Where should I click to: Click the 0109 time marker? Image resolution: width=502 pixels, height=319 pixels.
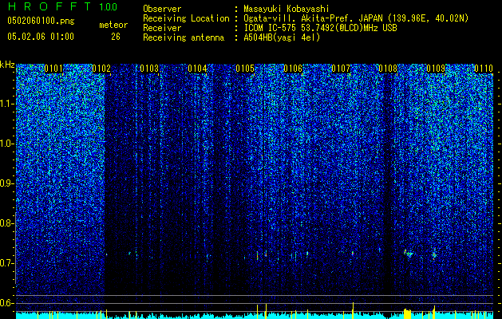[x=436, y=69]
